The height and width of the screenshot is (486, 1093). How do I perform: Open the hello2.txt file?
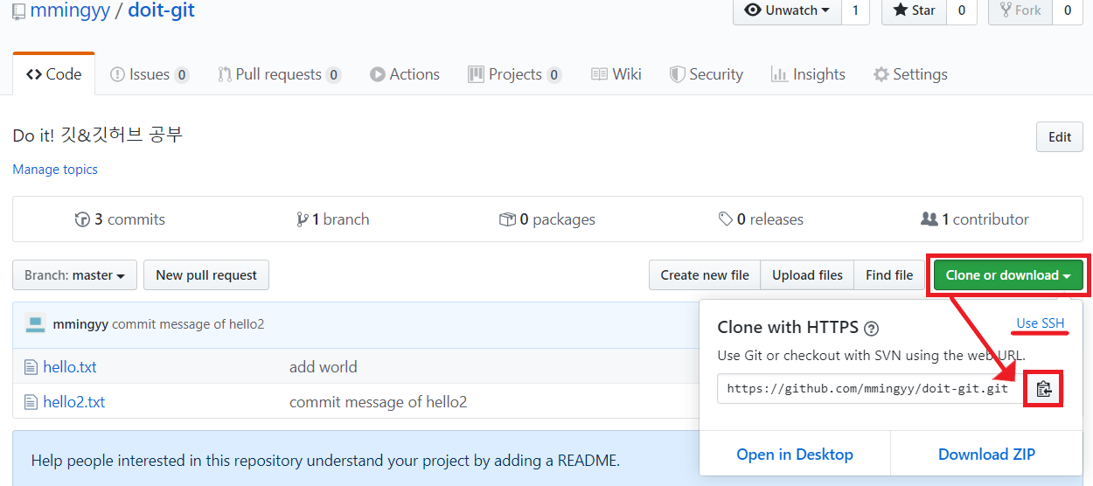[x=74, y=402]
